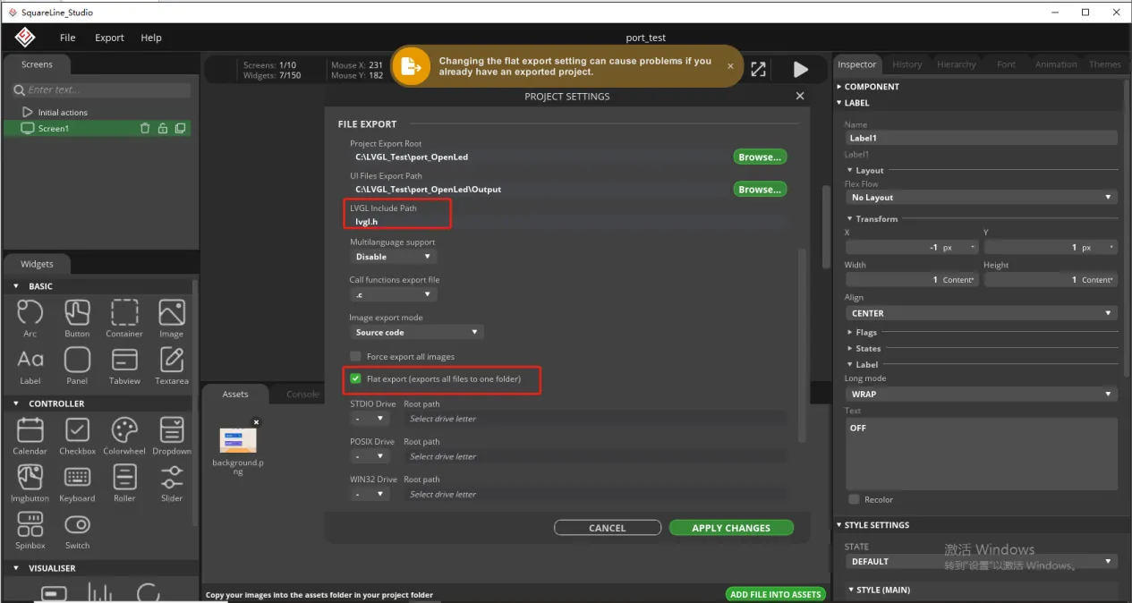Select the Keyboard widget icon

77,478
